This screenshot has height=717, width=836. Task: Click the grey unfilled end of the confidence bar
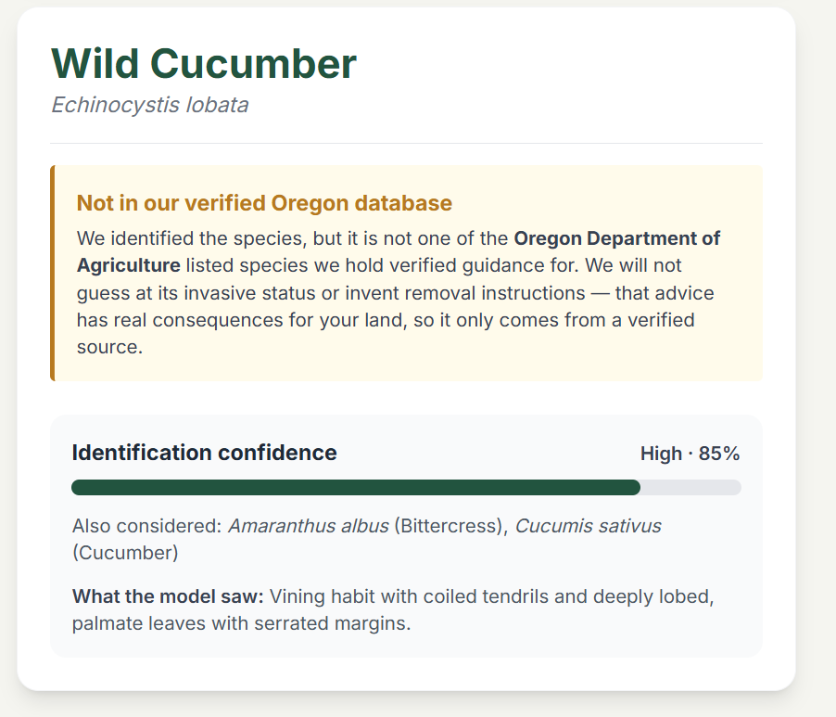pos(690,487)
